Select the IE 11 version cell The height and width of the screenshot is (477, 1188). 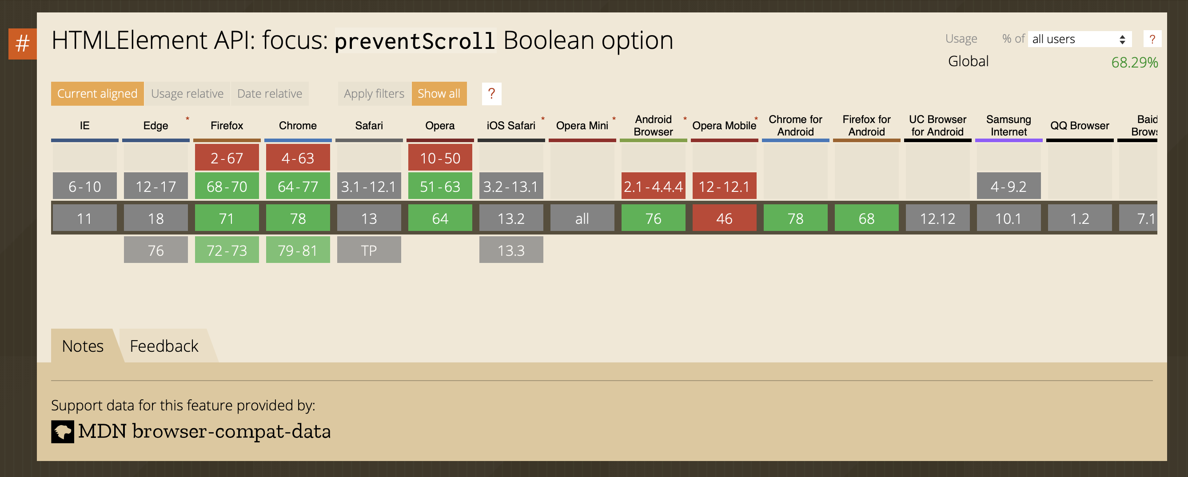(x=84, y=218)
